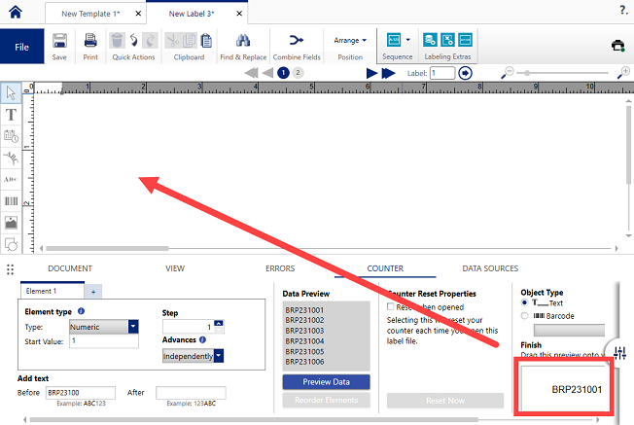The height and width of the screenshot is (425, 634).
Task: Select the Text object type radio button
Action: [x=526, y=303]
